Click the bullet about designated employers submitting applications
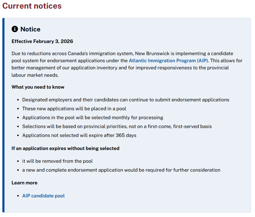This screenshot has height=217, width=255. click(126, 100)
